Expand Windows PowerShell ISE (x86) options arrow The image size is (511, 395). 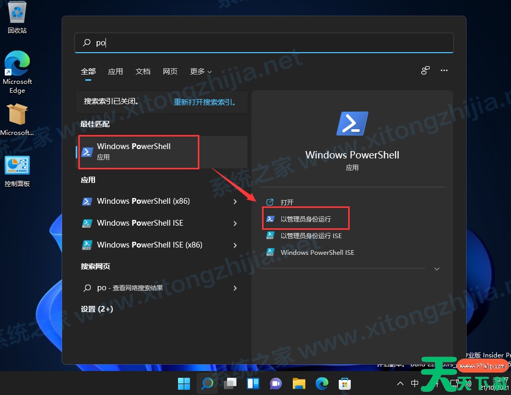point(235,245)
